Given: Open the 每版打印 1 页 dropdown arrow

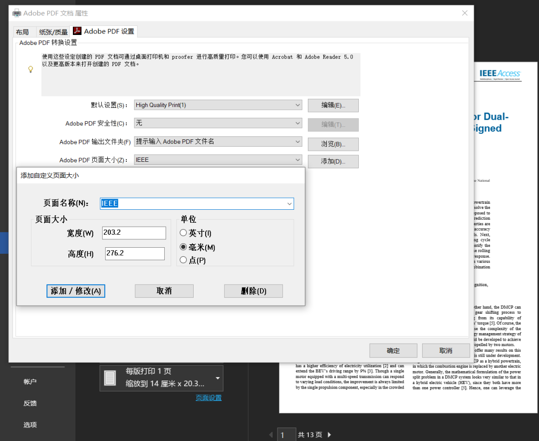Looking at the screenshot, I should point(218,378).
